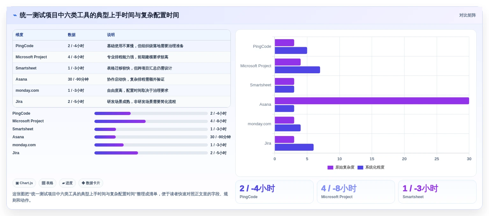Screen dimensions: 489x216
Task: Click Smartsheet's purple chart bar
Action: tap(284, 81)
